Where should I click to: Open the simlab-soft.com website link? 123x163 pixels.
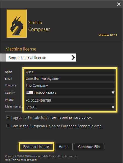point(21,159)
